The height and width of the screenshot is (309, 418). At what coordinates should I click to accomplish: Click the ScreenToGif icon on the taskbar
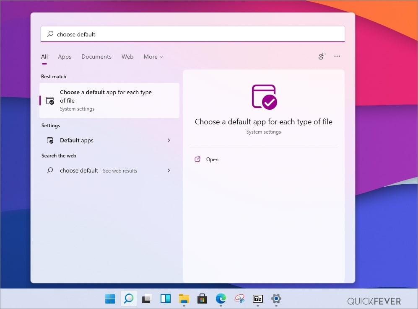[x=239, y=299]
